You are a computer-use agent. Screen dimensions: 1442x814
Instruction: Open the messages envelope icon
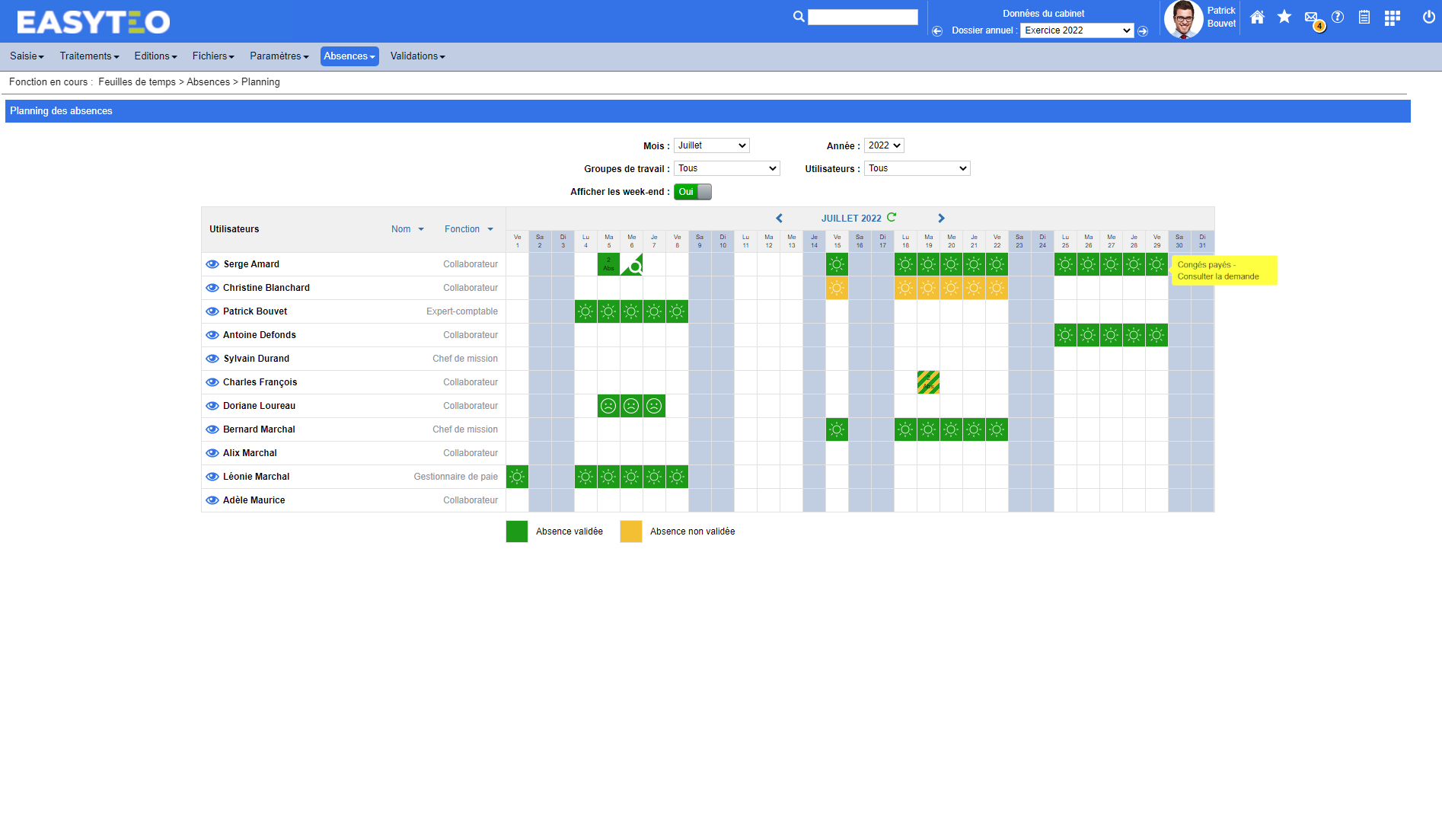1311,18
